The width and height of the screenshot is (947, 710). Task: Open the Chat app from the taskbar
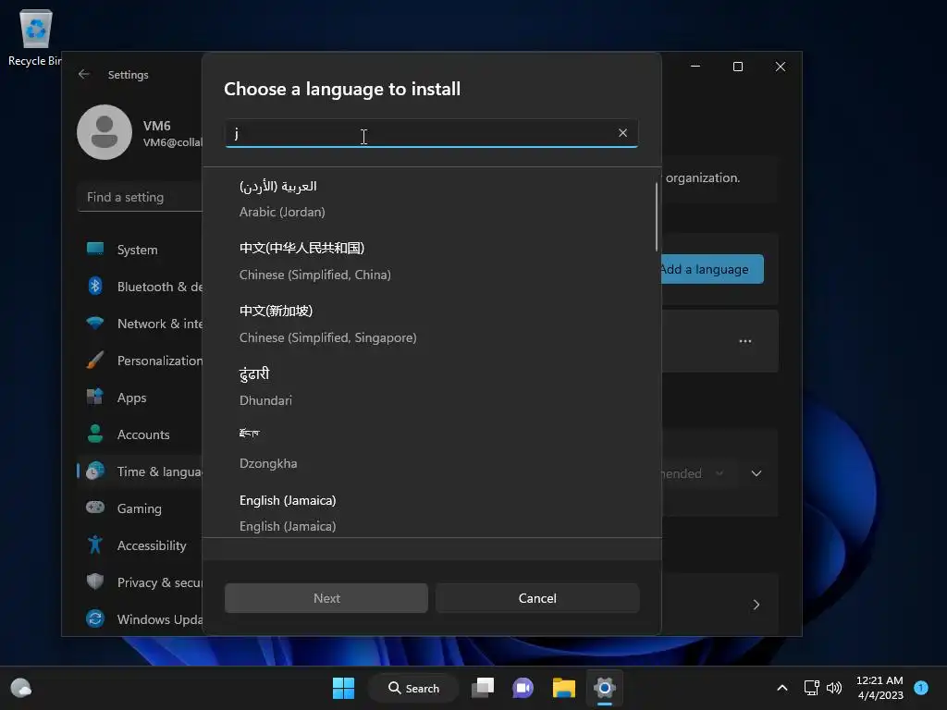tap(523, 688)
